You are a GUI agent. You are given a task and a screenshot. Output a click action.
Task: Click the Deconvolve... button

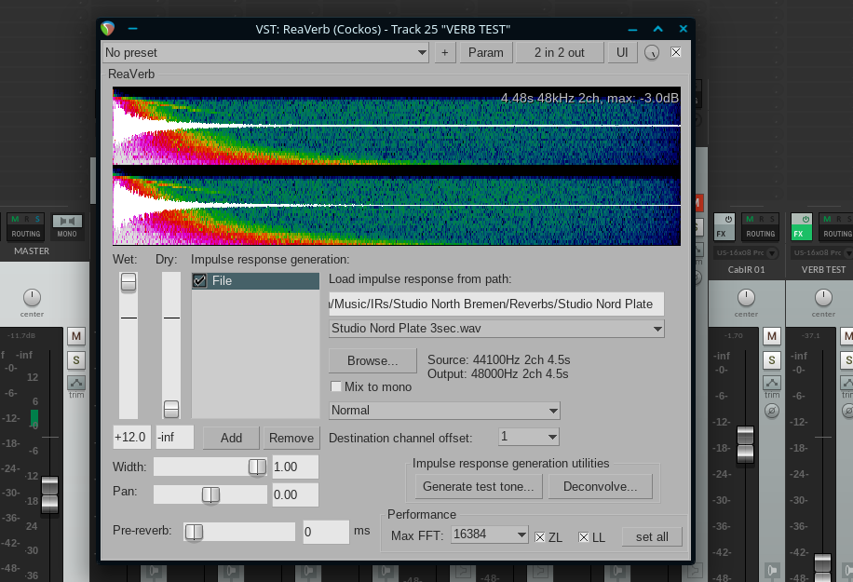coord(600,487)
